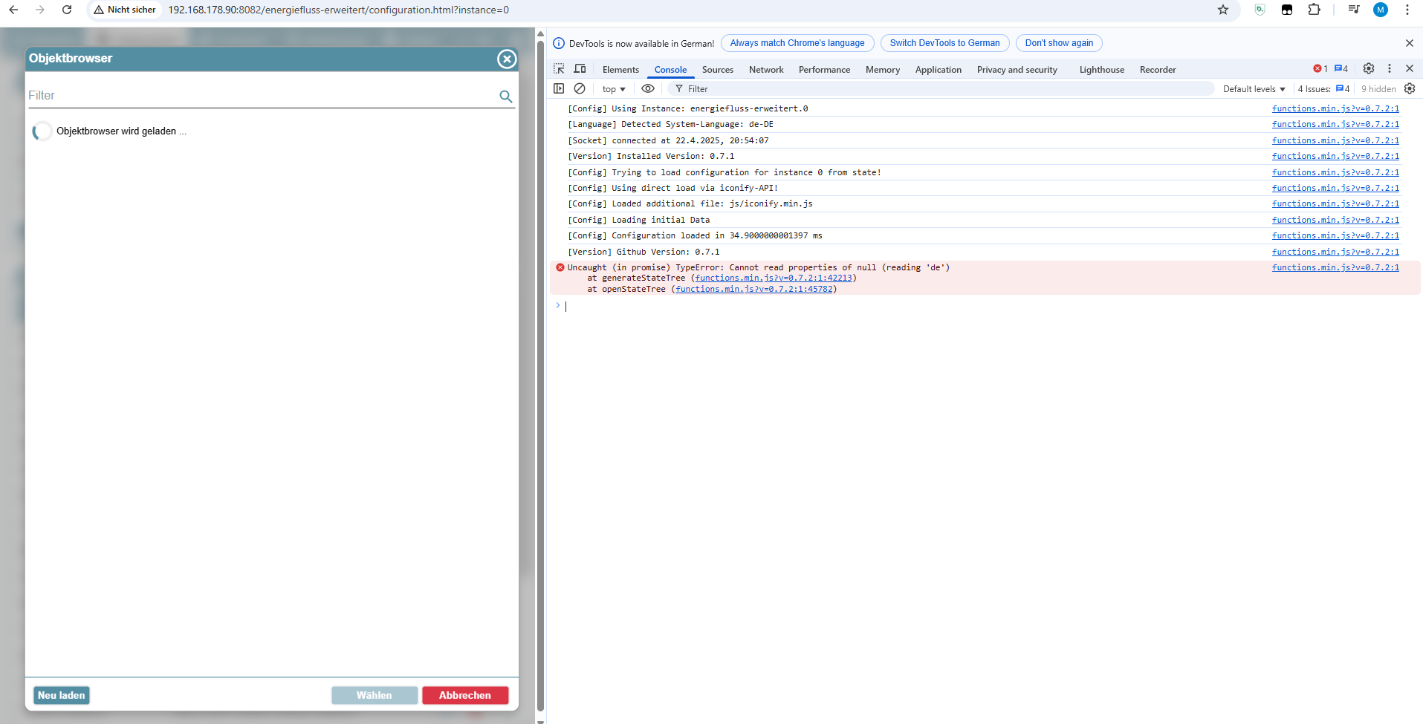The width and height of the screenshot is (1423, 724).
Task: Click the 'Don't show again' button
Action: click(x=1059, y=43)
